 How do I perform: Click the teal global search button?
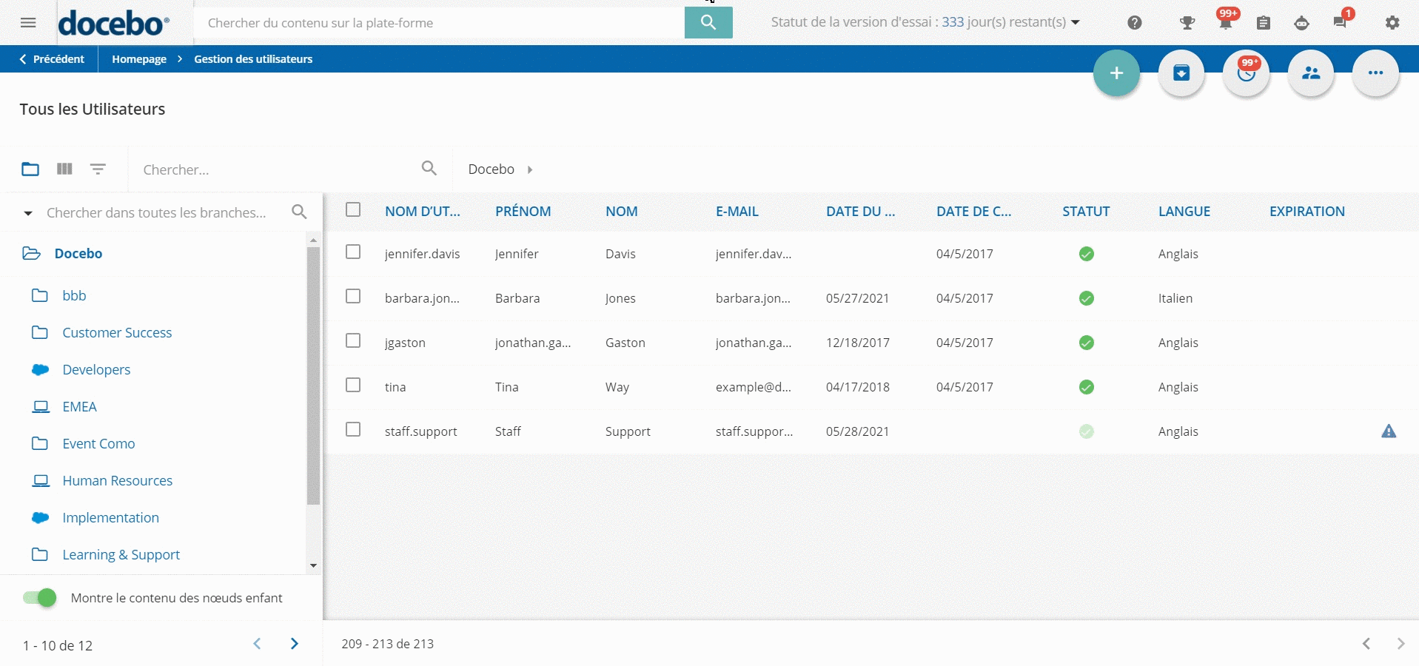pyautogui.click(x=708, y=22)
